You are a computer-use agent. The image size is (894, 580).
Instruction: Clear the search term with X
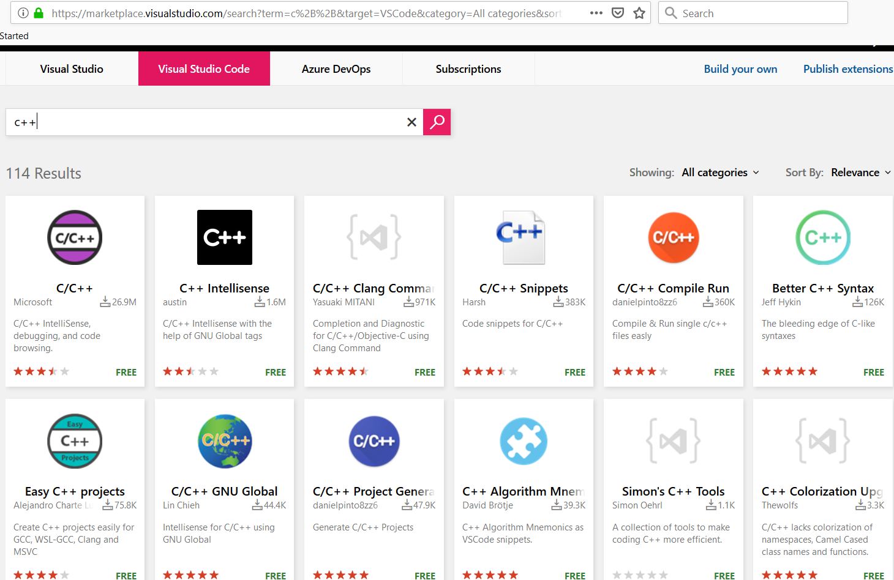click(x=412, y=122)
